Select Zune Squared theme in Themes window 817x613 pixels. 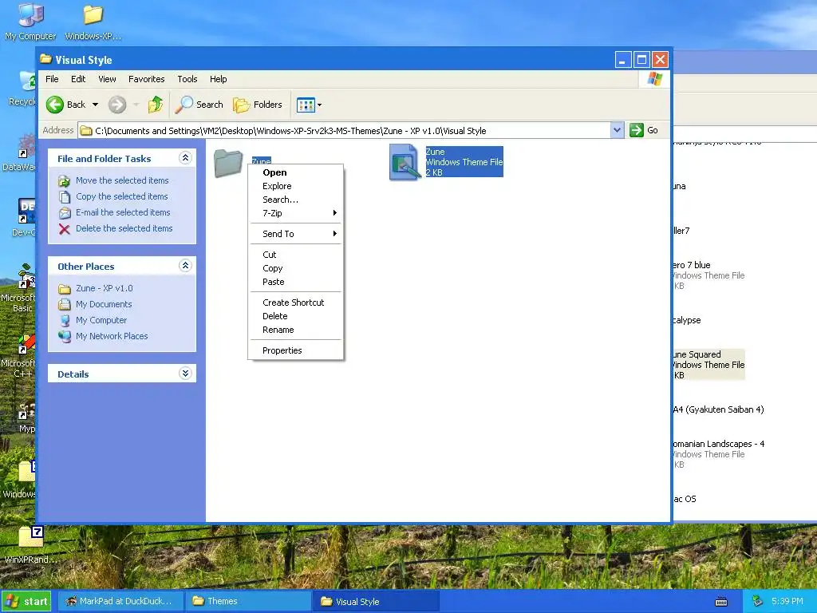point(708,364)
